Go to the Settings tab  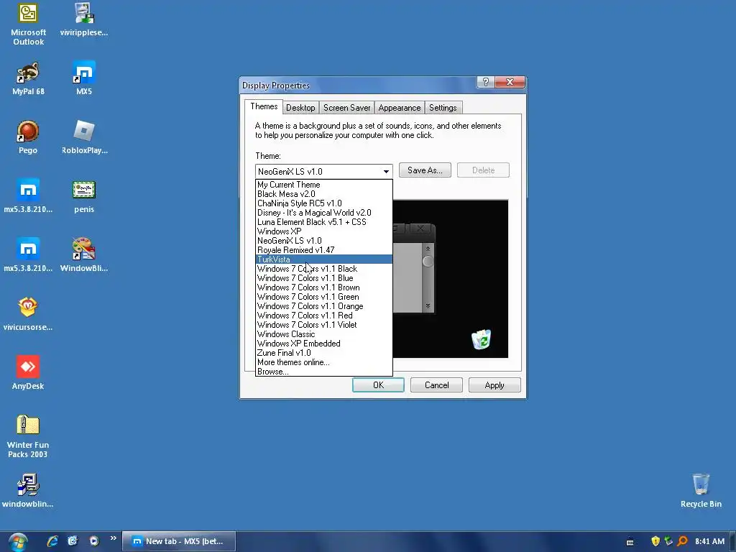coord(443,108)
